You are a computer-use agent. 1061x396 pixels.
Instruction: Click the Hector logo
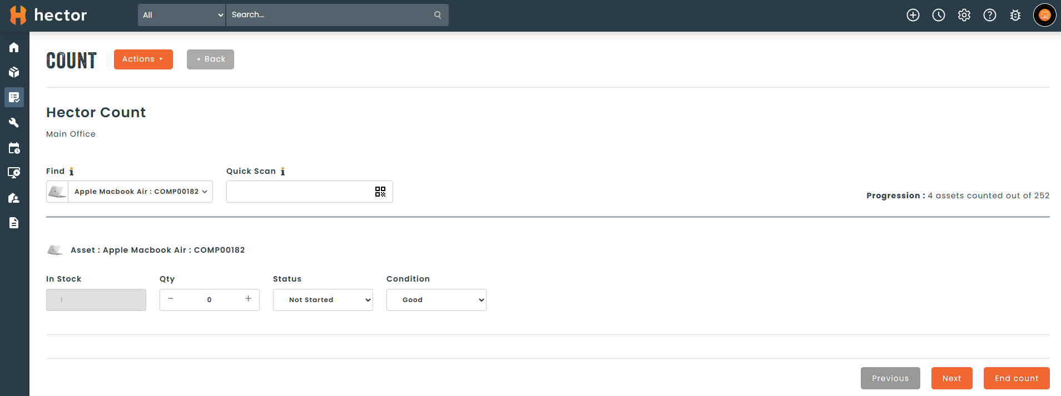pyautogui.click(x=48, y=15)
